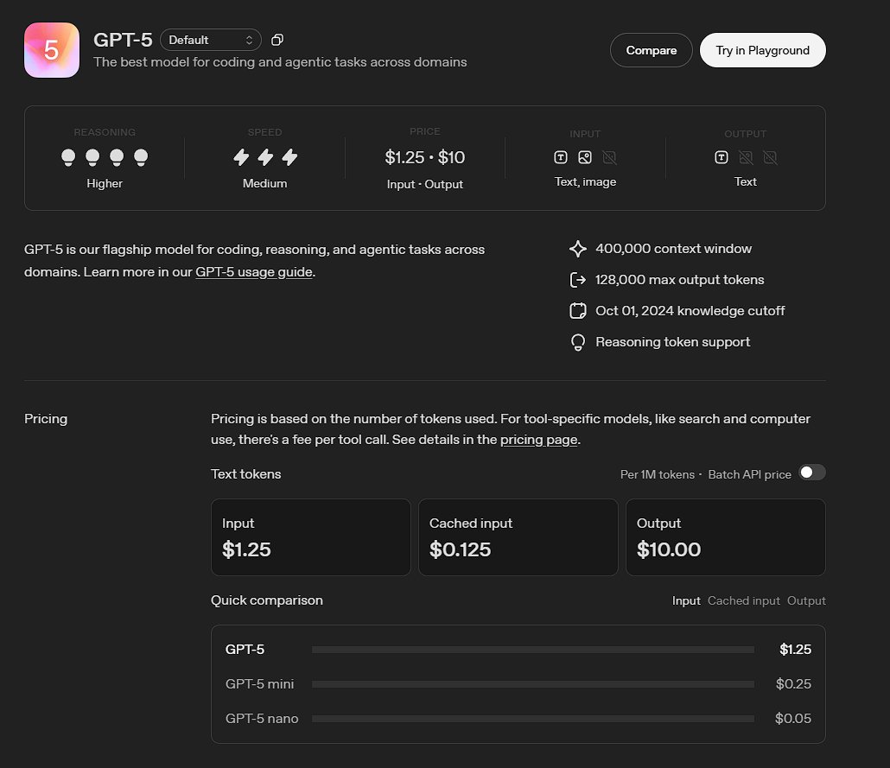Image resolution: width=890 pixels, height=768 pixels.
Task: Click the Input $1.25 pricing card
Action: (x=311, y=537)
